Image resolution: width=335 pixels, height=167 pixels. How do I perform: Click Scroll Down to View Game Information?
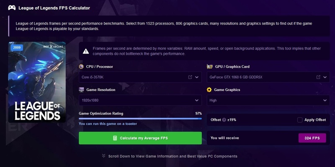click(169, 156)
